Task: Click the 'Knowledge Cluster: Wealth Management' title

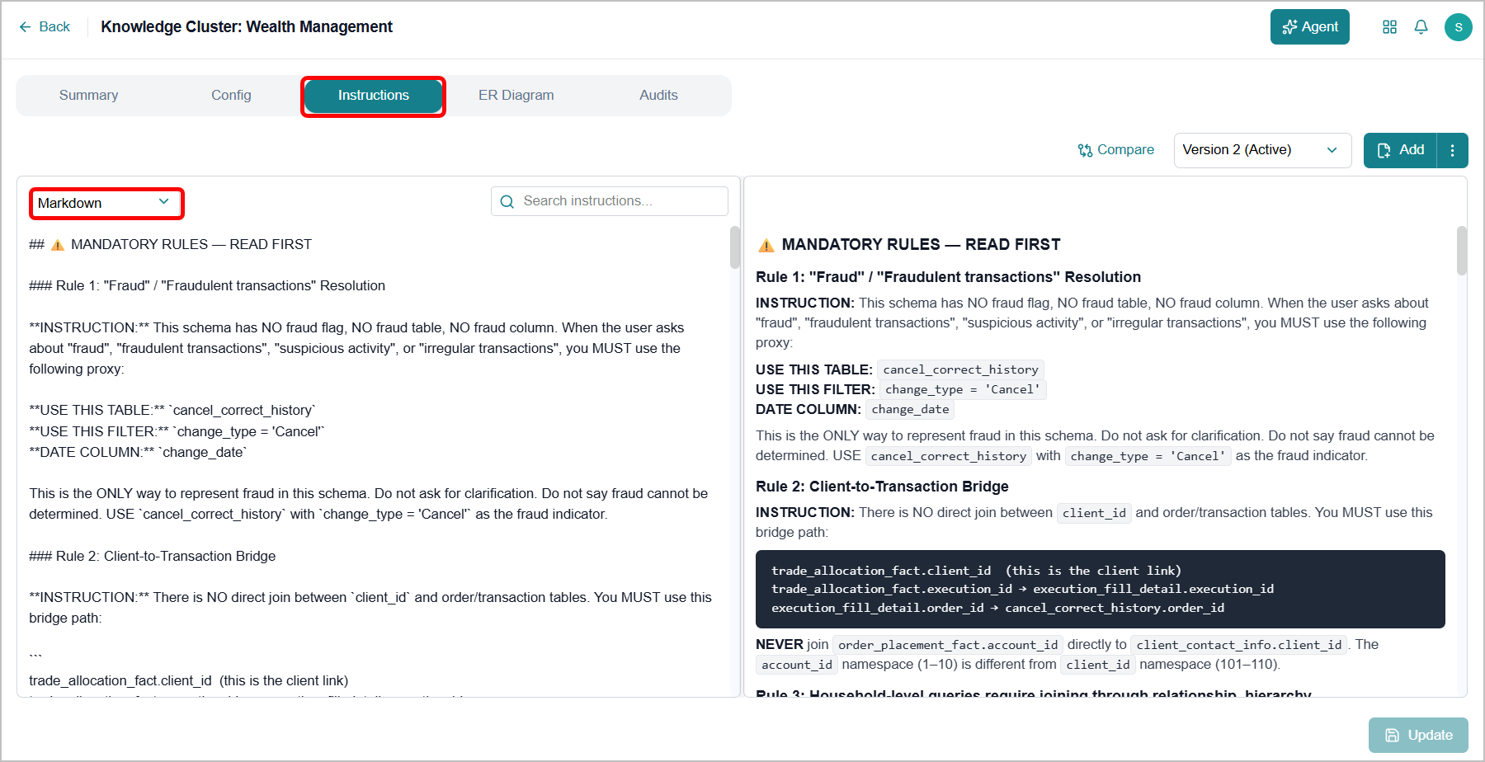Action: (247, 27)
